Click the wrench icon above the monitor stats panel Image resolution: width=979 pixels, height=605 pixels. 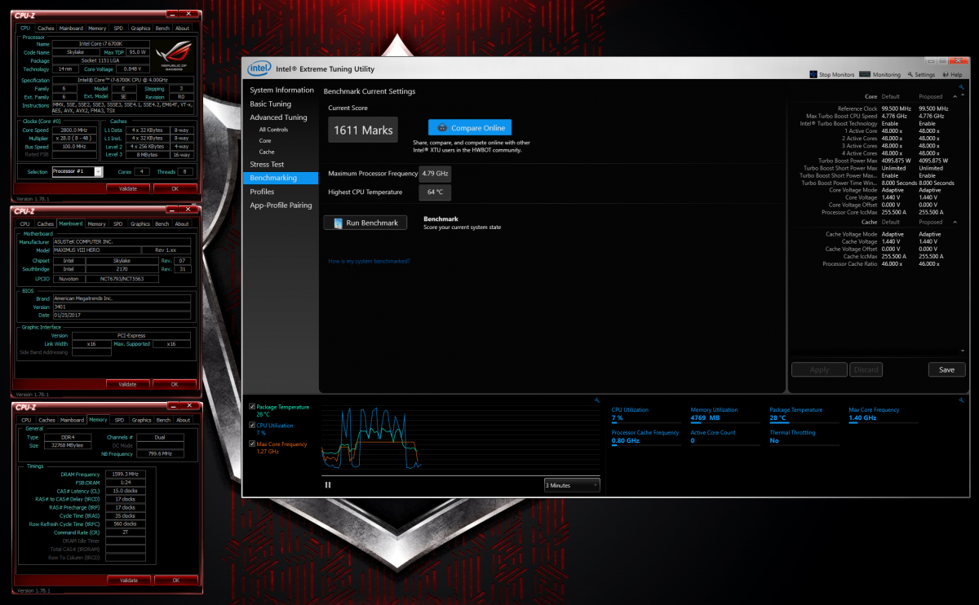point(962,400)
